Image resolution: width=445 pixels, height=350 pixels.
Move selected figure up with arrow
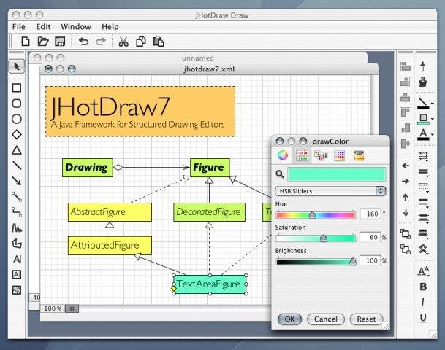406,197
